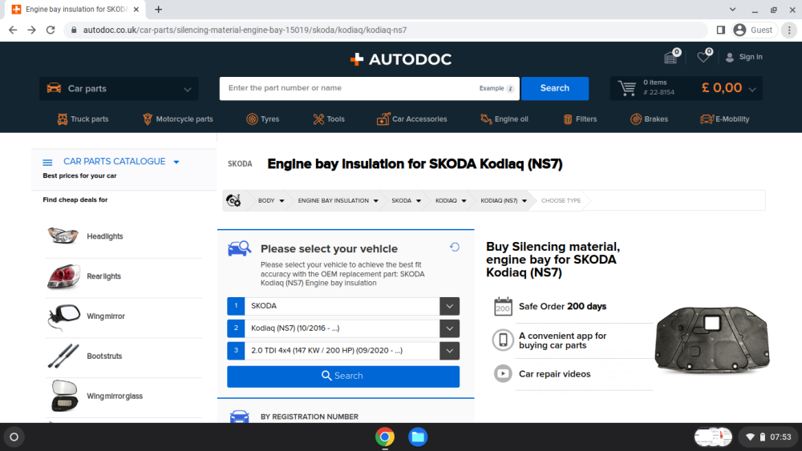The width and height of the screenshot is (802, 451).
Task: Open Files app from the shelf
Action: point(417,437)
